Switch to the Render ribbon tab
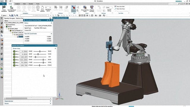 [31, 4]
